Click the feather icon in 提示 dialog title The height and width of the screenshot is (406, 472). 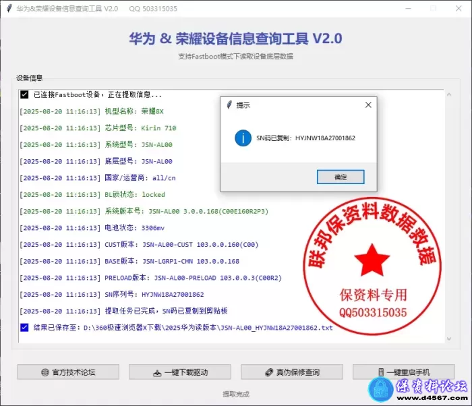pyautogui.click(x=229, y=105)
